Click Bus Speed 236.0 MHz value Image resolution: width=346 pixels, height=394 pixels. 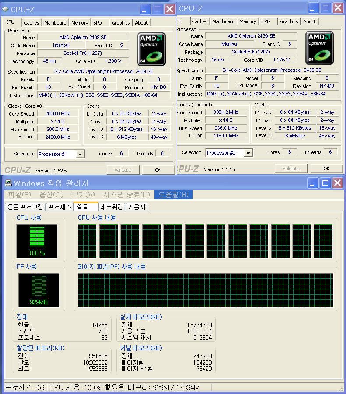226,128
